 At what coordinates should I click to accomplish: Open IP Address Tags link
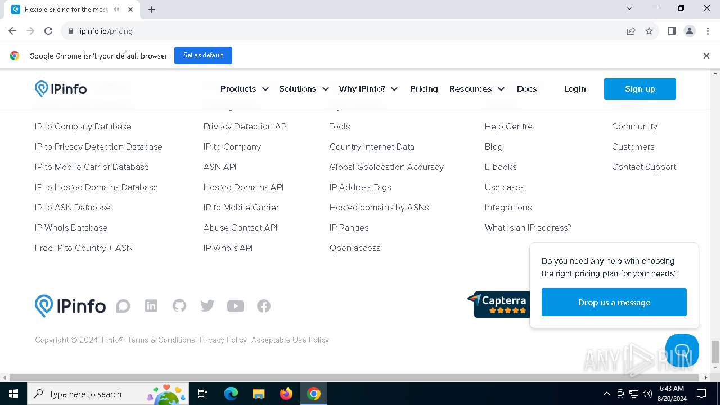pos(360,187)
